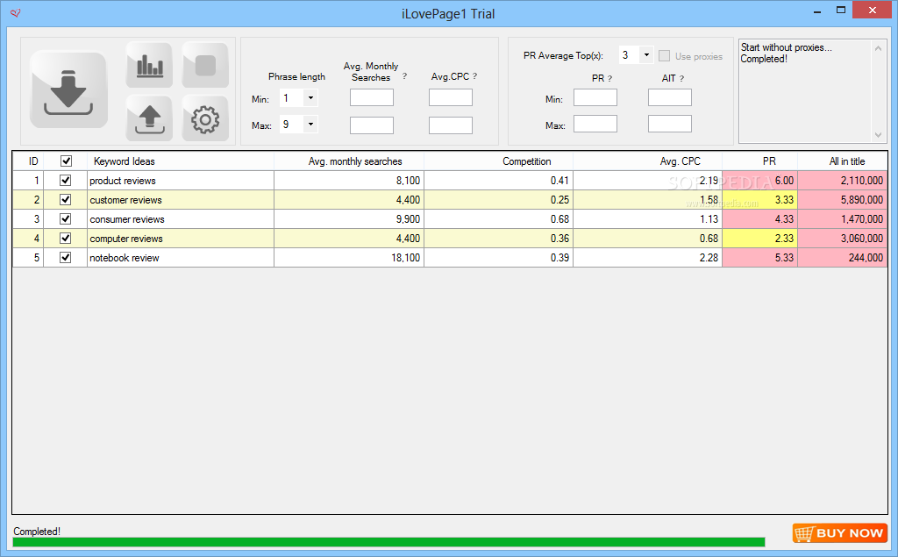Click help question mark next to Avg. Monthly Searches
The height and width of the screenshot is (557, 898).
tap(404, 75)
